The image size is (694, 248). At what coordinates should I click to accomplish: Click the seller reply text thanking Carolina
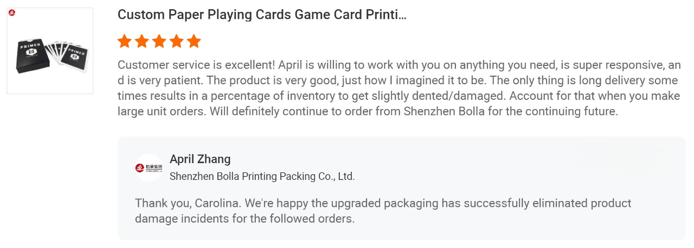(x=383, y=211)
